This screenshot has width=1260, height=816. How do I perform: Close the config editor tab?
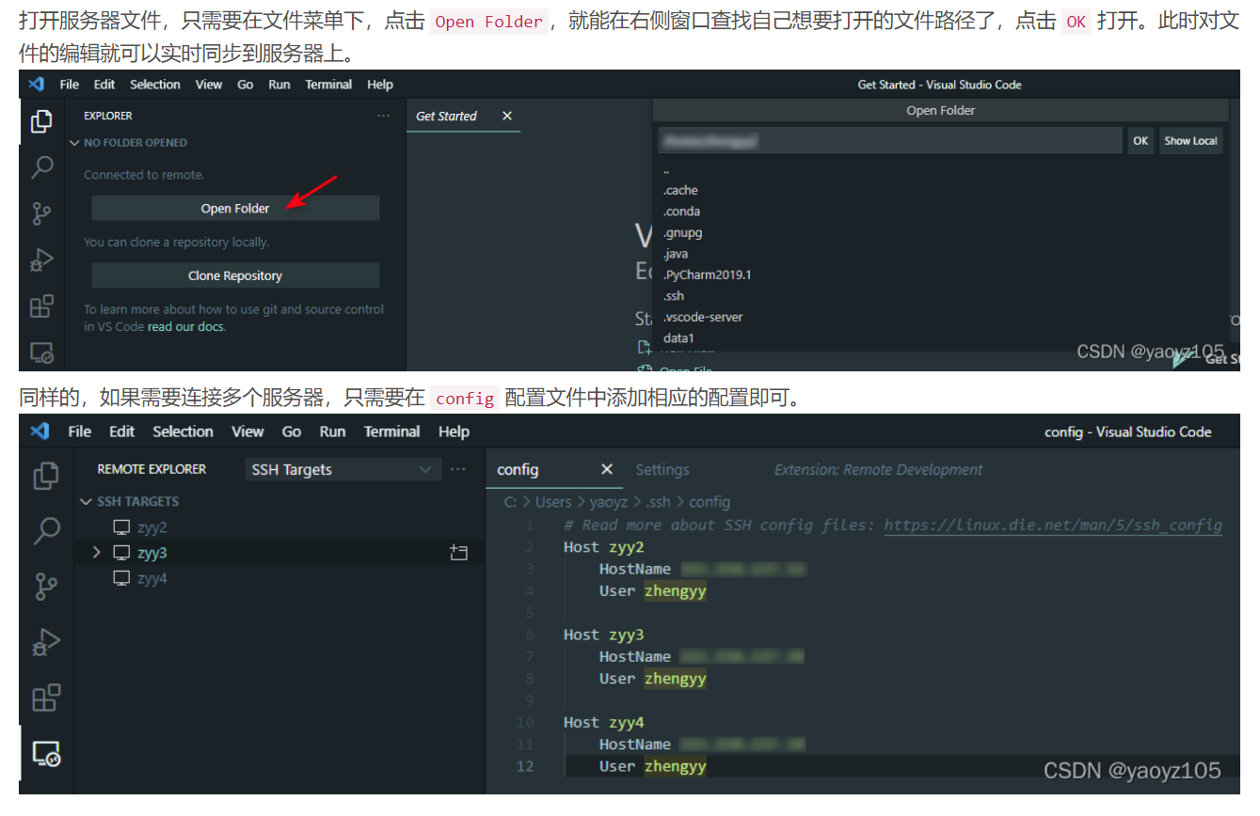pos(607,469)
